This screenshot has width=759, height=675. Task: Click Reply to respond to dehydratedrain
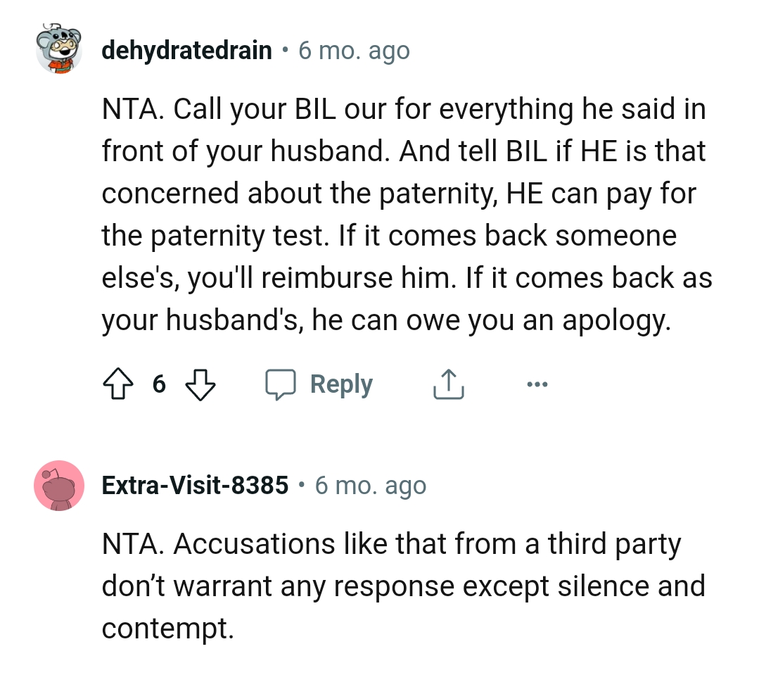coord(341,384)
